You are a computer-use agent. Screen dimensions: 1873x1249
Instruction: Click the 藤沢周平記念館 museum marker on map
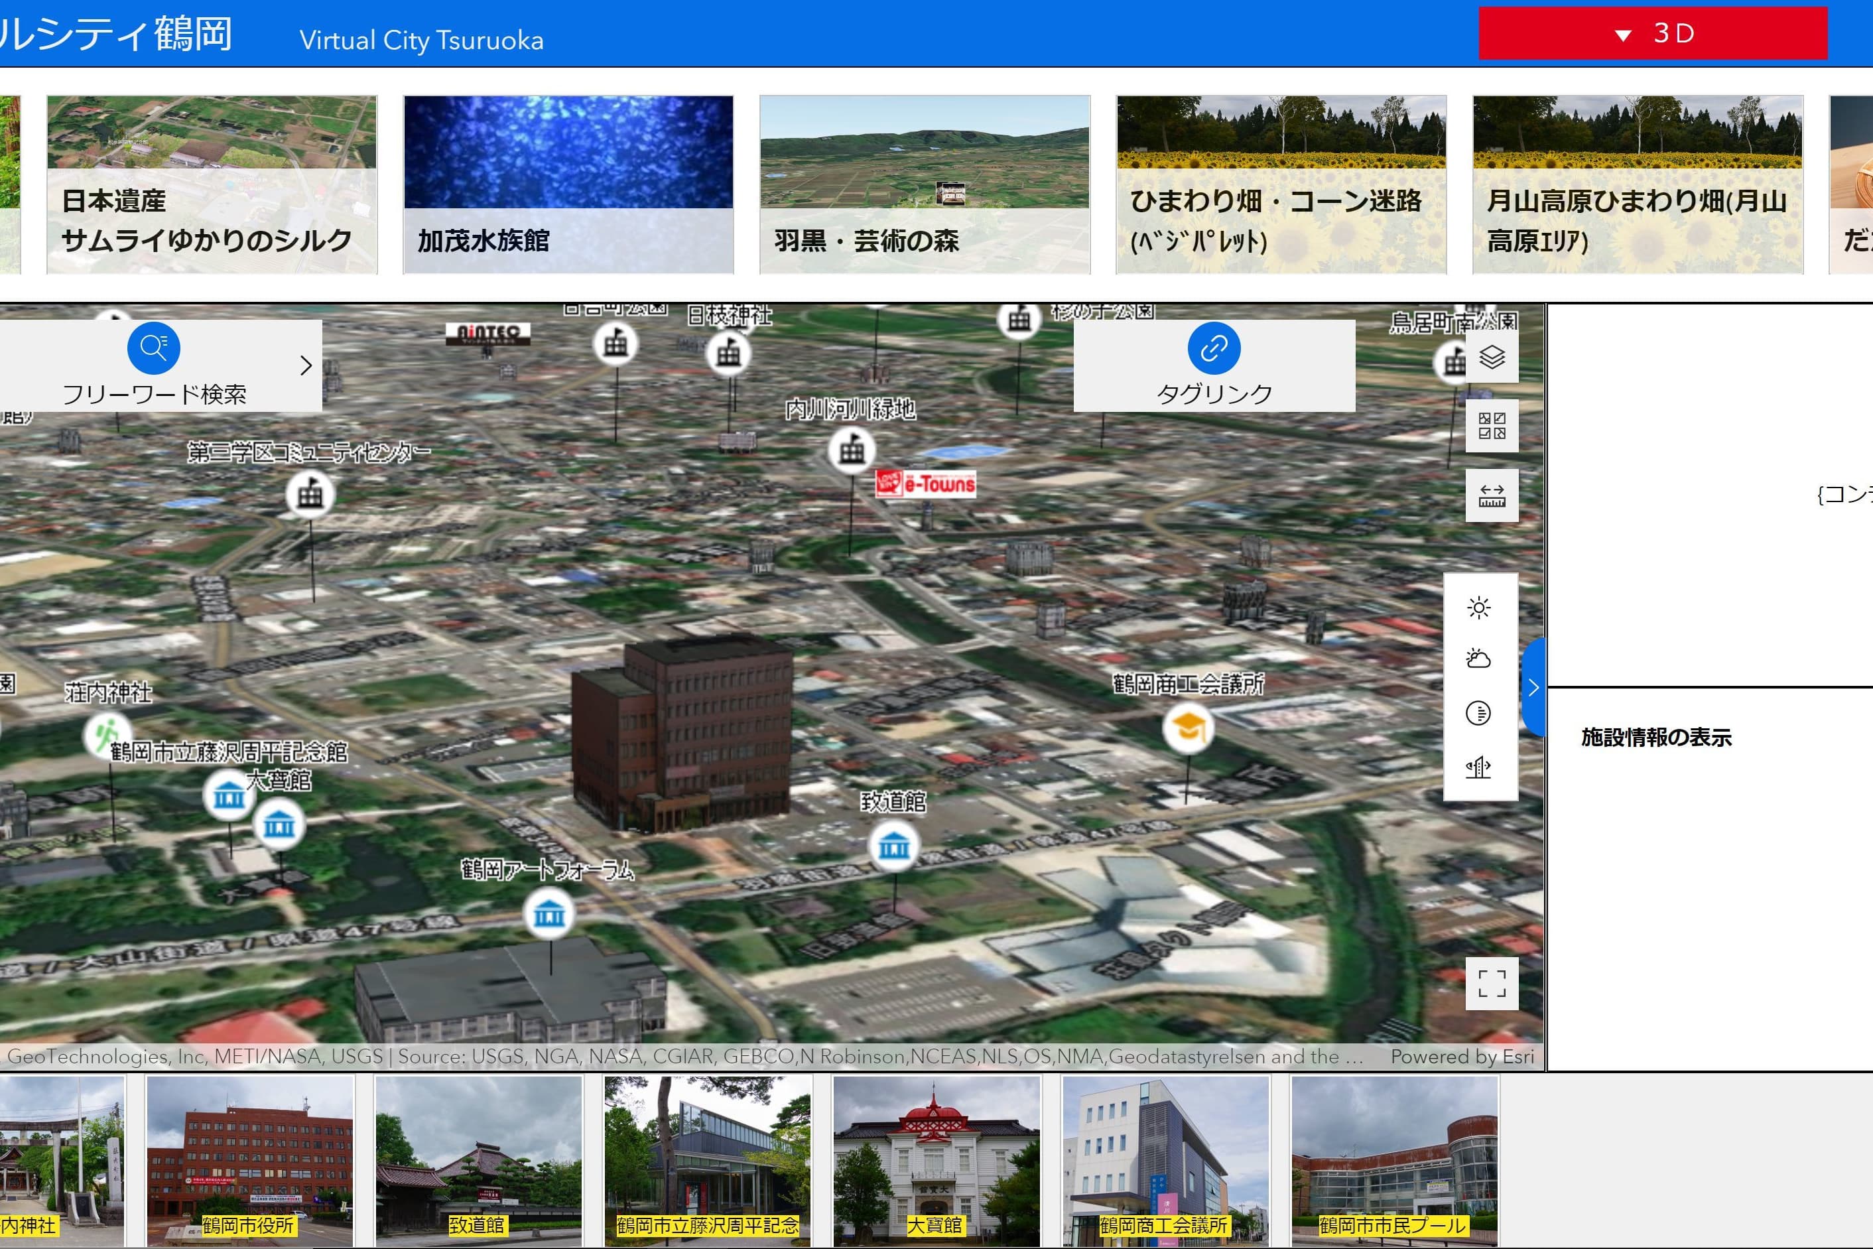tap(229, 795)
